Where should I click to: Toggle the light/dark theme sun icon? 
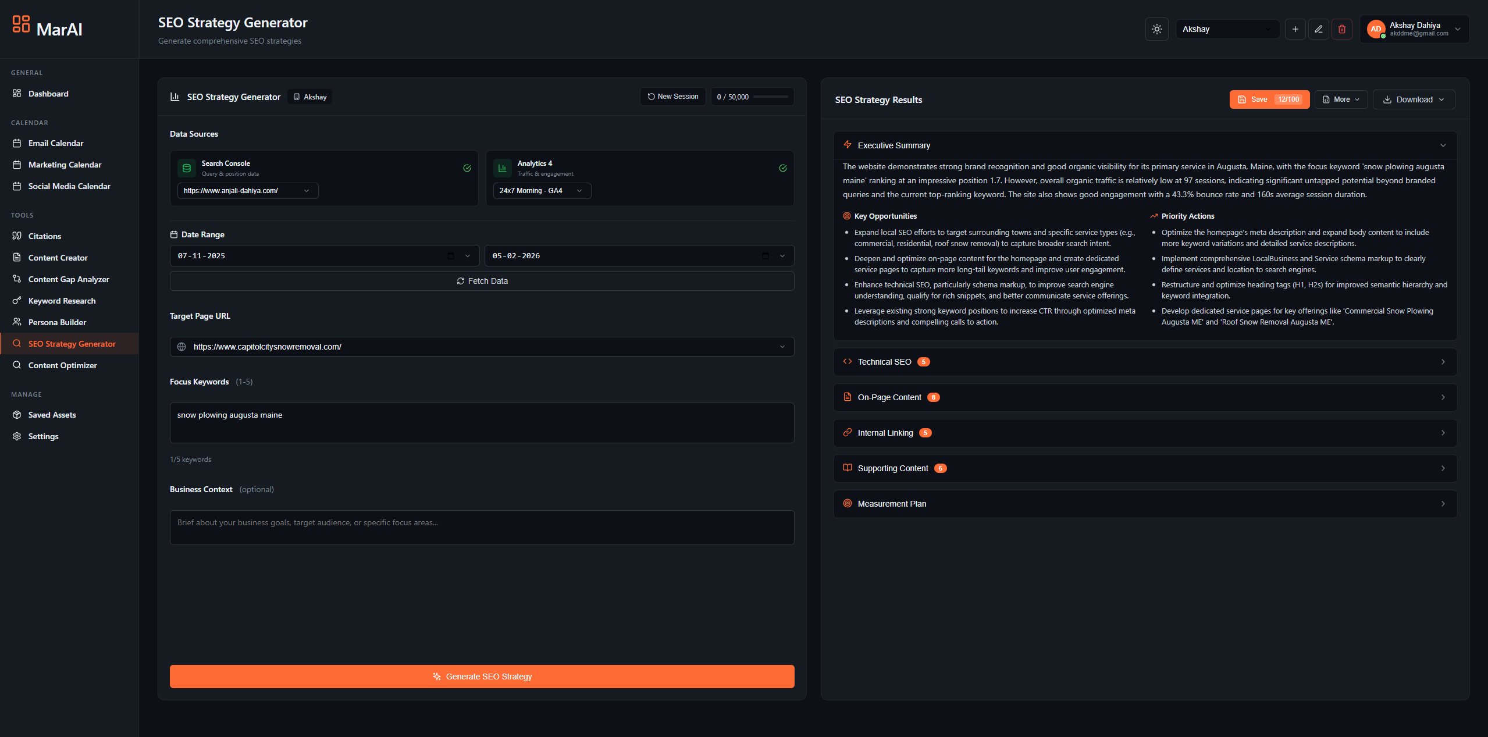tap(1156, 29)
